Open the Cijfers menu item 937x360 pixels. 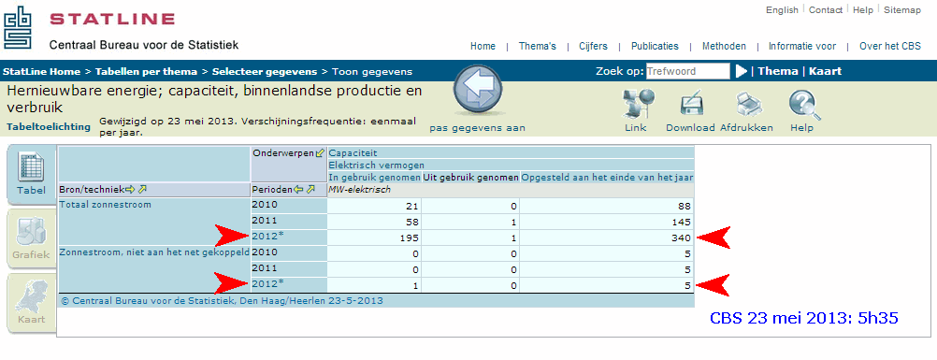(593, 46)
